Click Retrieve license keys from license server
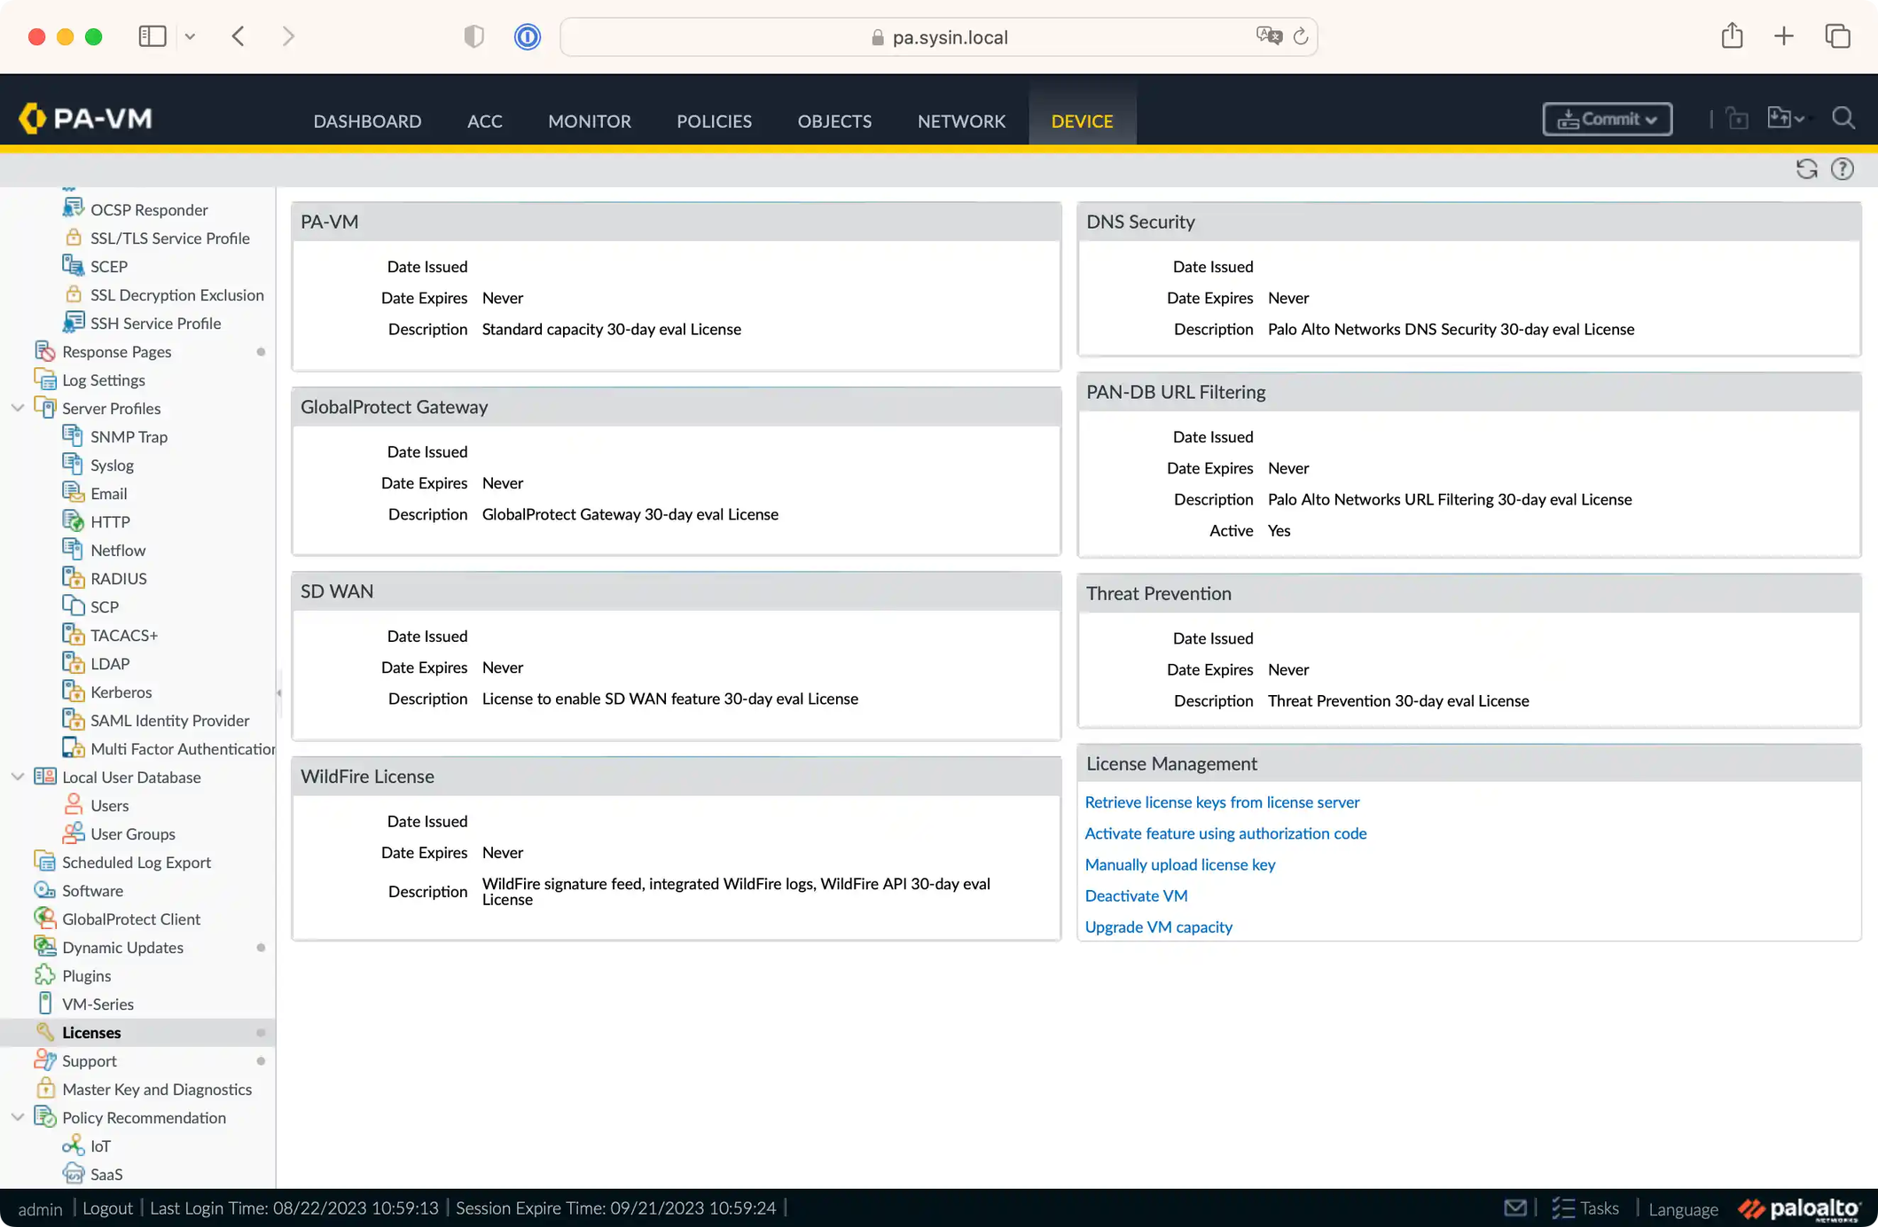 coord(1222,801)
